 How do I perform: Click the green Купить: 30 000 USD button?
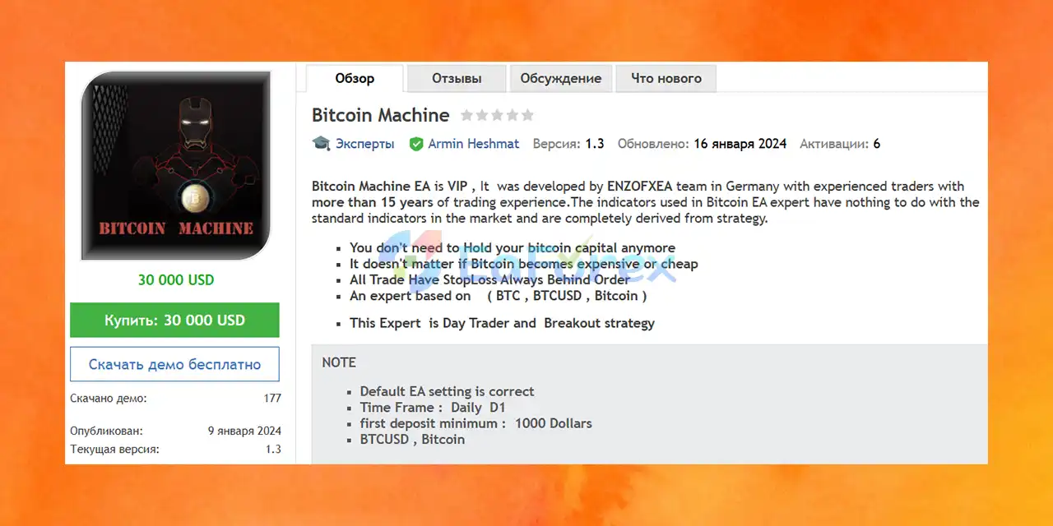tap(174, 321)
